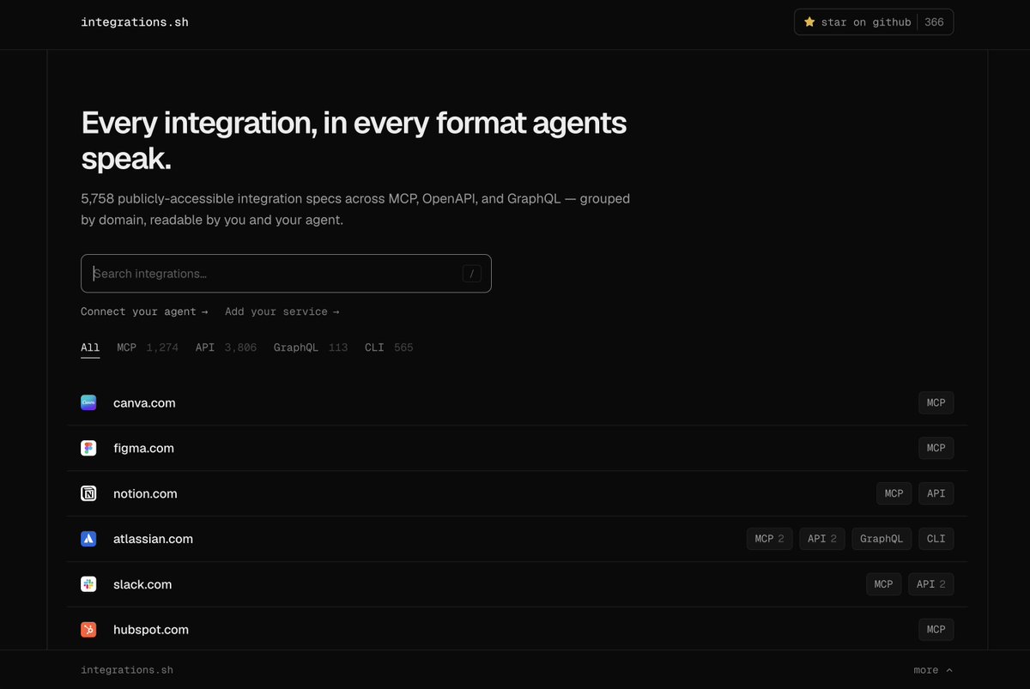Click integrations.sh text in footer

127,670
